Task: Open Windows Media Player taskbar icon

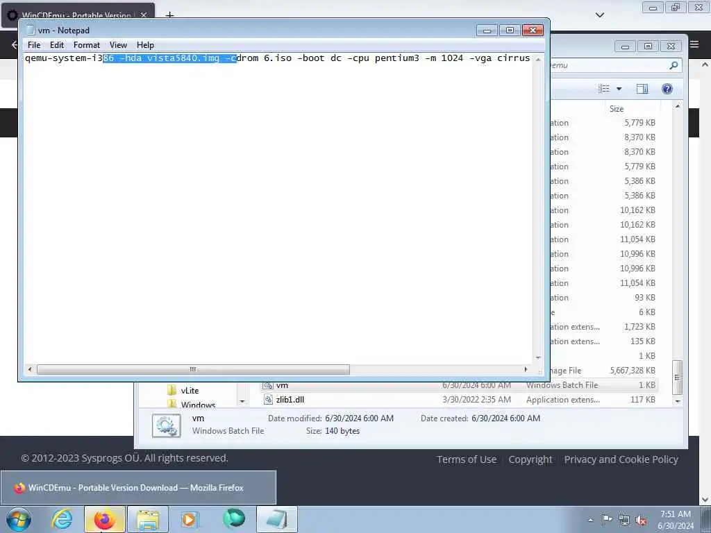Action: 189,519
